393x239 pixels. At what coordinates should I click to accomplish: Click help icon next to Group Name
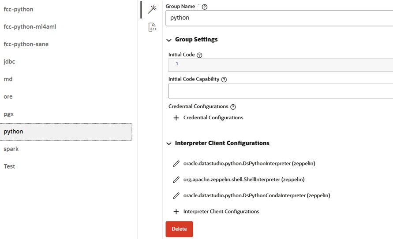204,7
